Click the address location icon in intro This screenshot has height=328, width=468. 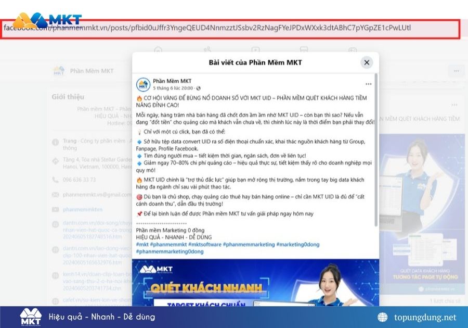56,161
